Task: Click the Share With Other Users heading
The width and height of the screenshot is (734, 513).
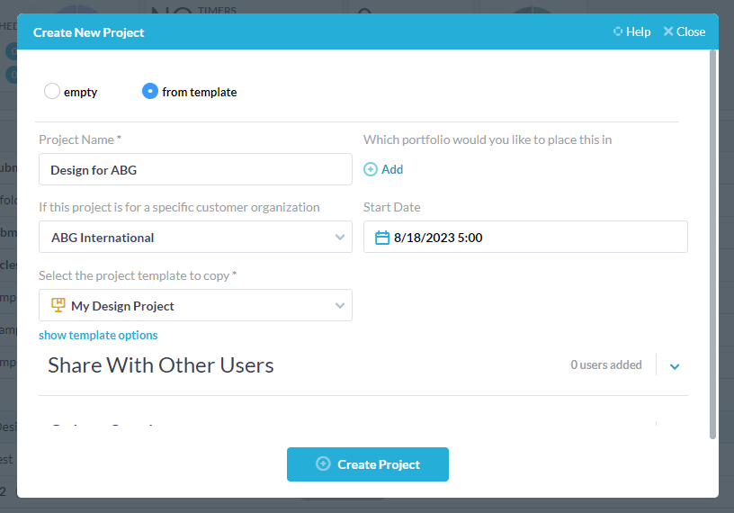Action: pyautogui.click(x=161, y=364)
